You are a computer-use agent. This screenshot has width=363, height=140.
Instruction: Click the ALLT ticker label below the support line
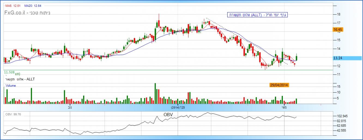click(x=20, y=79)
